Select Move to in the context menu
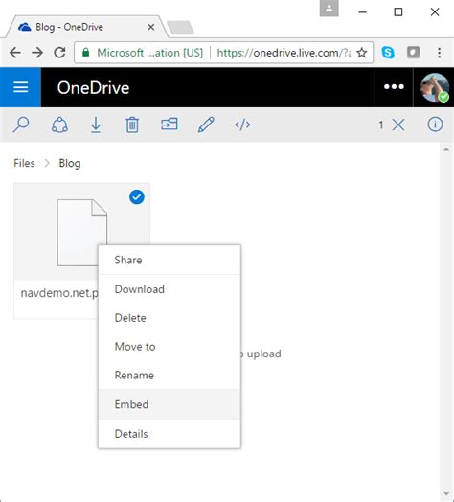Viewport: 454px width, 502px height. (x=170, y=347)
